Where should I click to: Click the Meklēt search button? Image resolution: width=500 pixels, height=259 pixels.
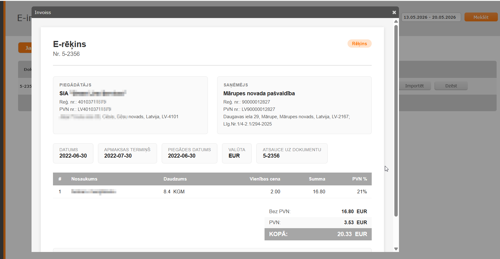coord(481,17)
